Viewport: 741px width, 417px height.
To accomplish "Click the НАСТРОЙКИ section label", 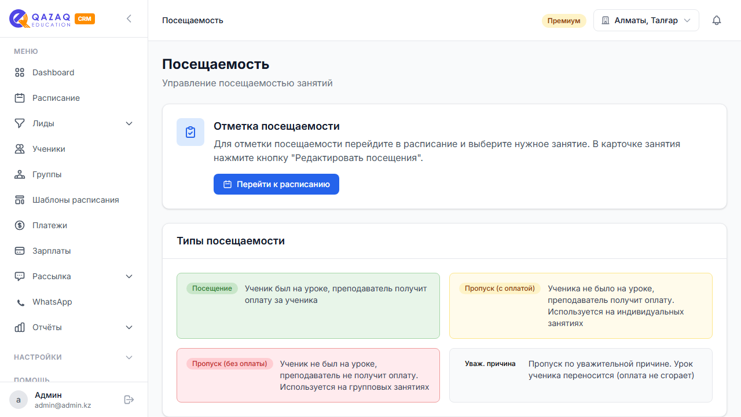I will pyautogui.click(x=38, y=357).
